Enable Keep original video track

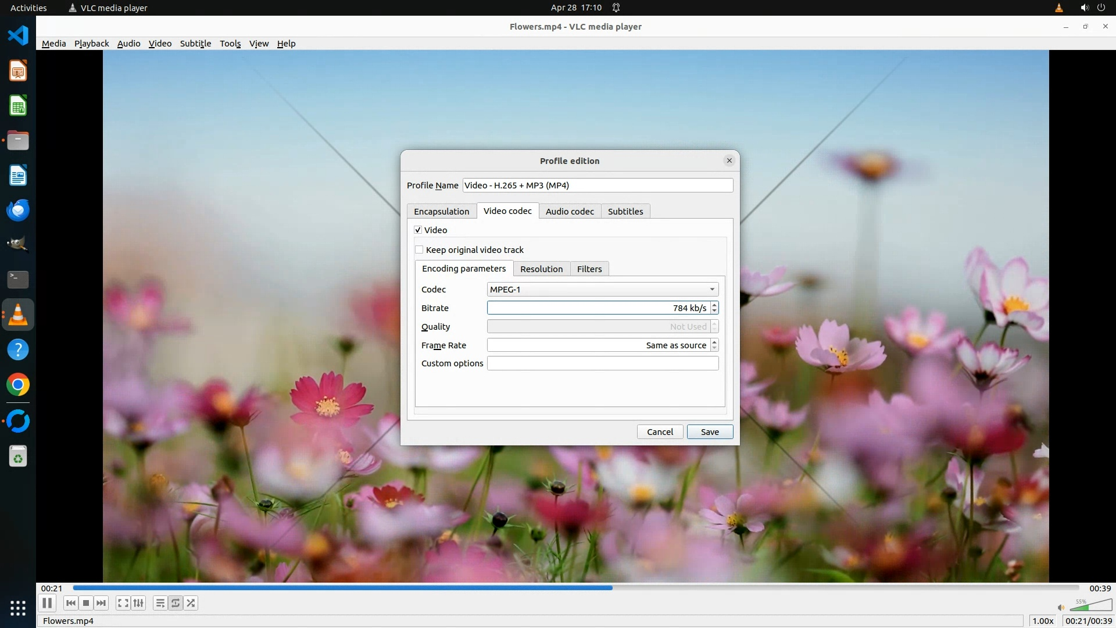pyautogui.click(x=419, y=249)
